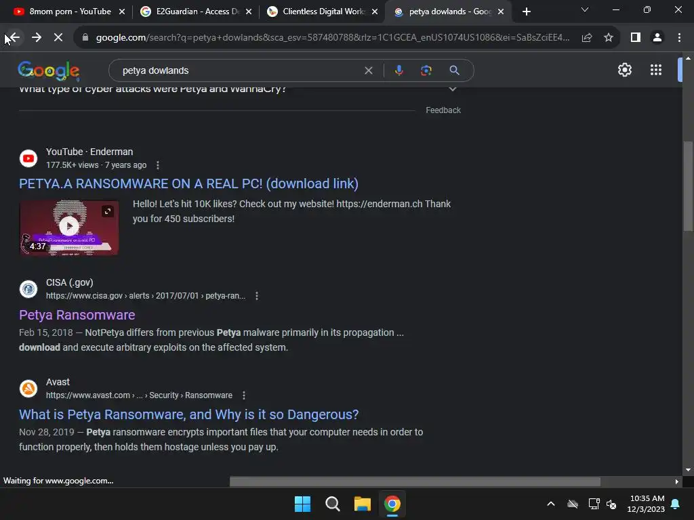Click the YouTube favicon in Enderman result
This screenshot has width=694, height=520.
click(28, 158)
